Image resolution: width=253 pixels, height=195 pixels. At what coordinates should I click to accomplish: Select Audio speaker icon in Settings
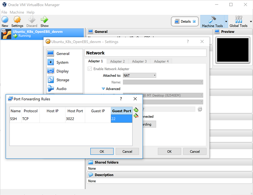coord(51,88)
